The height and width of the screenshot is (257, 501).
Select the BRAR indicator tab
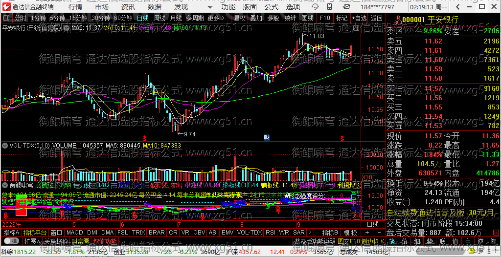(x=157, y=233)
